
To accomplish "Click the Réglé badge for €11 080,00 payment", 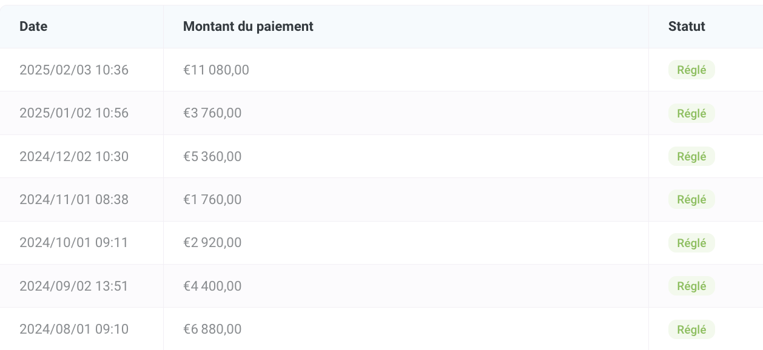I will pyautogui.click(x=691, y=70).
